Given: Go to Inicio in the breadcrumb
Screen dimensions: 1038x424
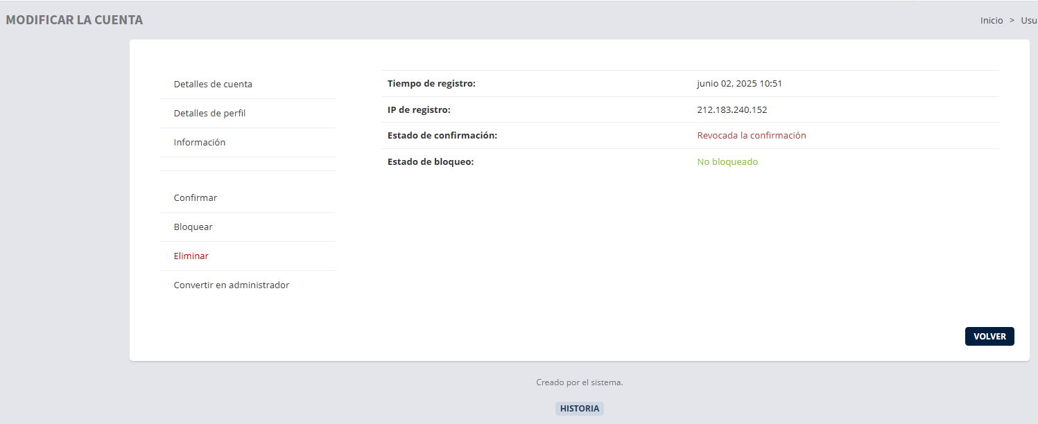Looking at the screenshot, I should click(x=992, y=21).
